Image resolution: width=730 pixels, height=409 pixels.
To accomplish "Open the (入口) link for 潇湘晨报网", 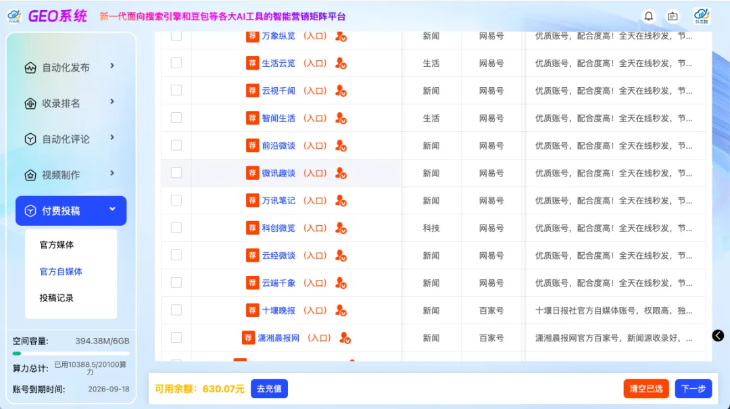I will (319, 338).
